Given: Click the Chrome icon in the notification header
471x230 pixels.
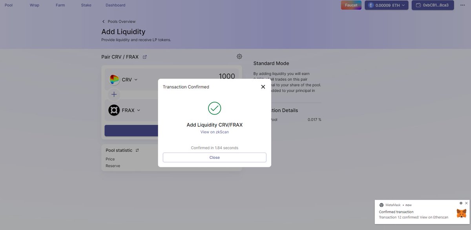Looking at the screenshot, I should (381, 205).
